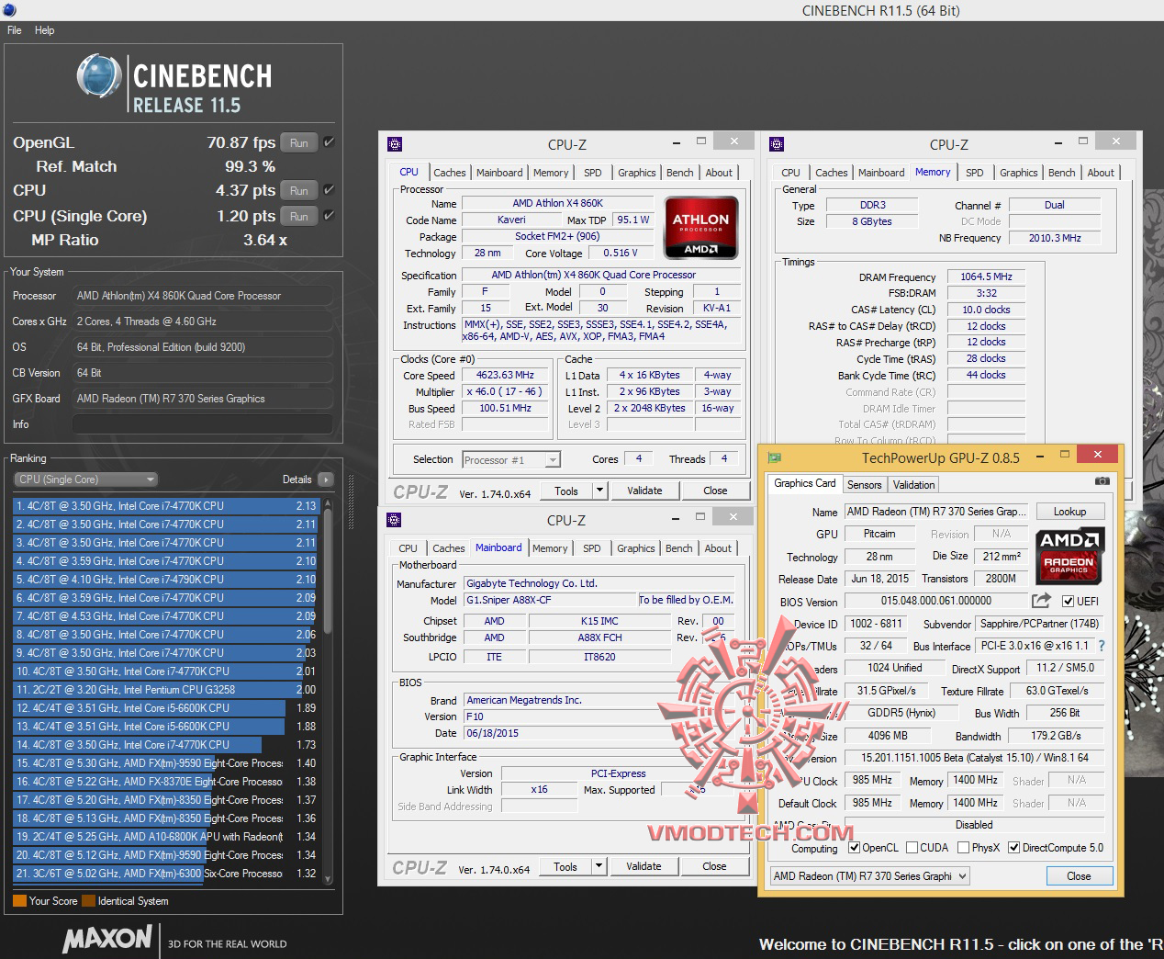The image size is (1164, 959).
Task: Run the CPU benchmark
Action: [x=299, y=191]
